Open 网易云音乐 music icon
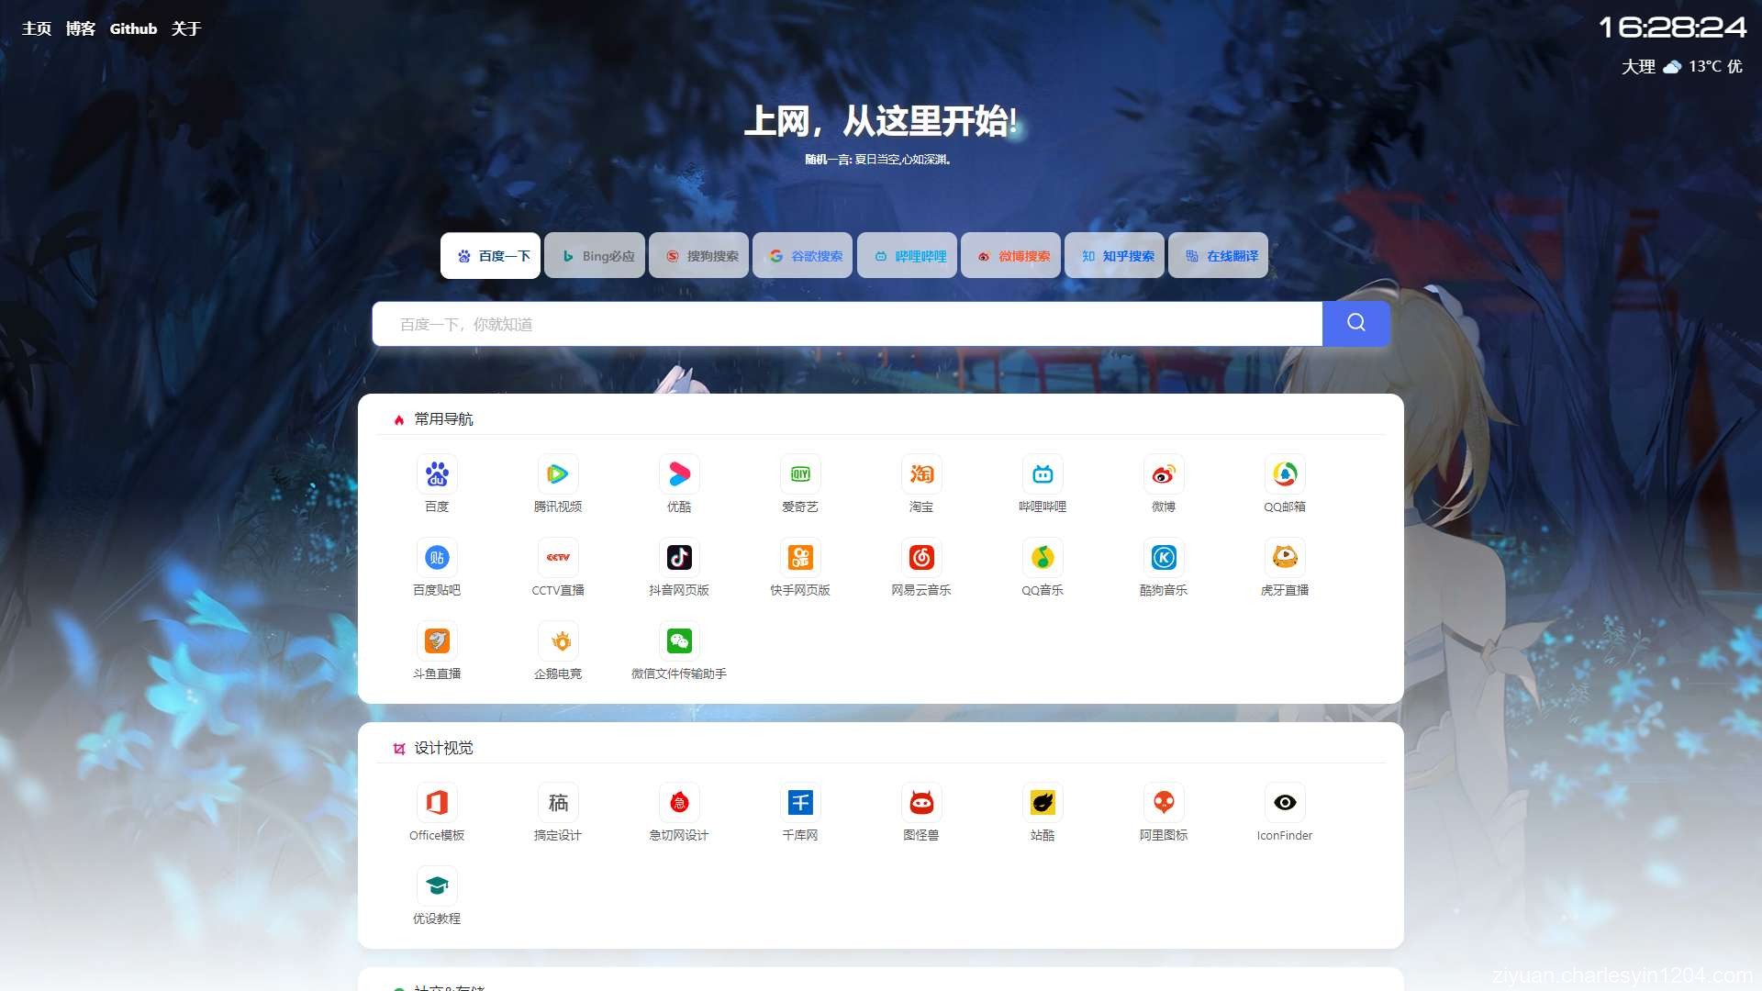The width and height of the screenshot is (1762, 991). pos(921,557)
